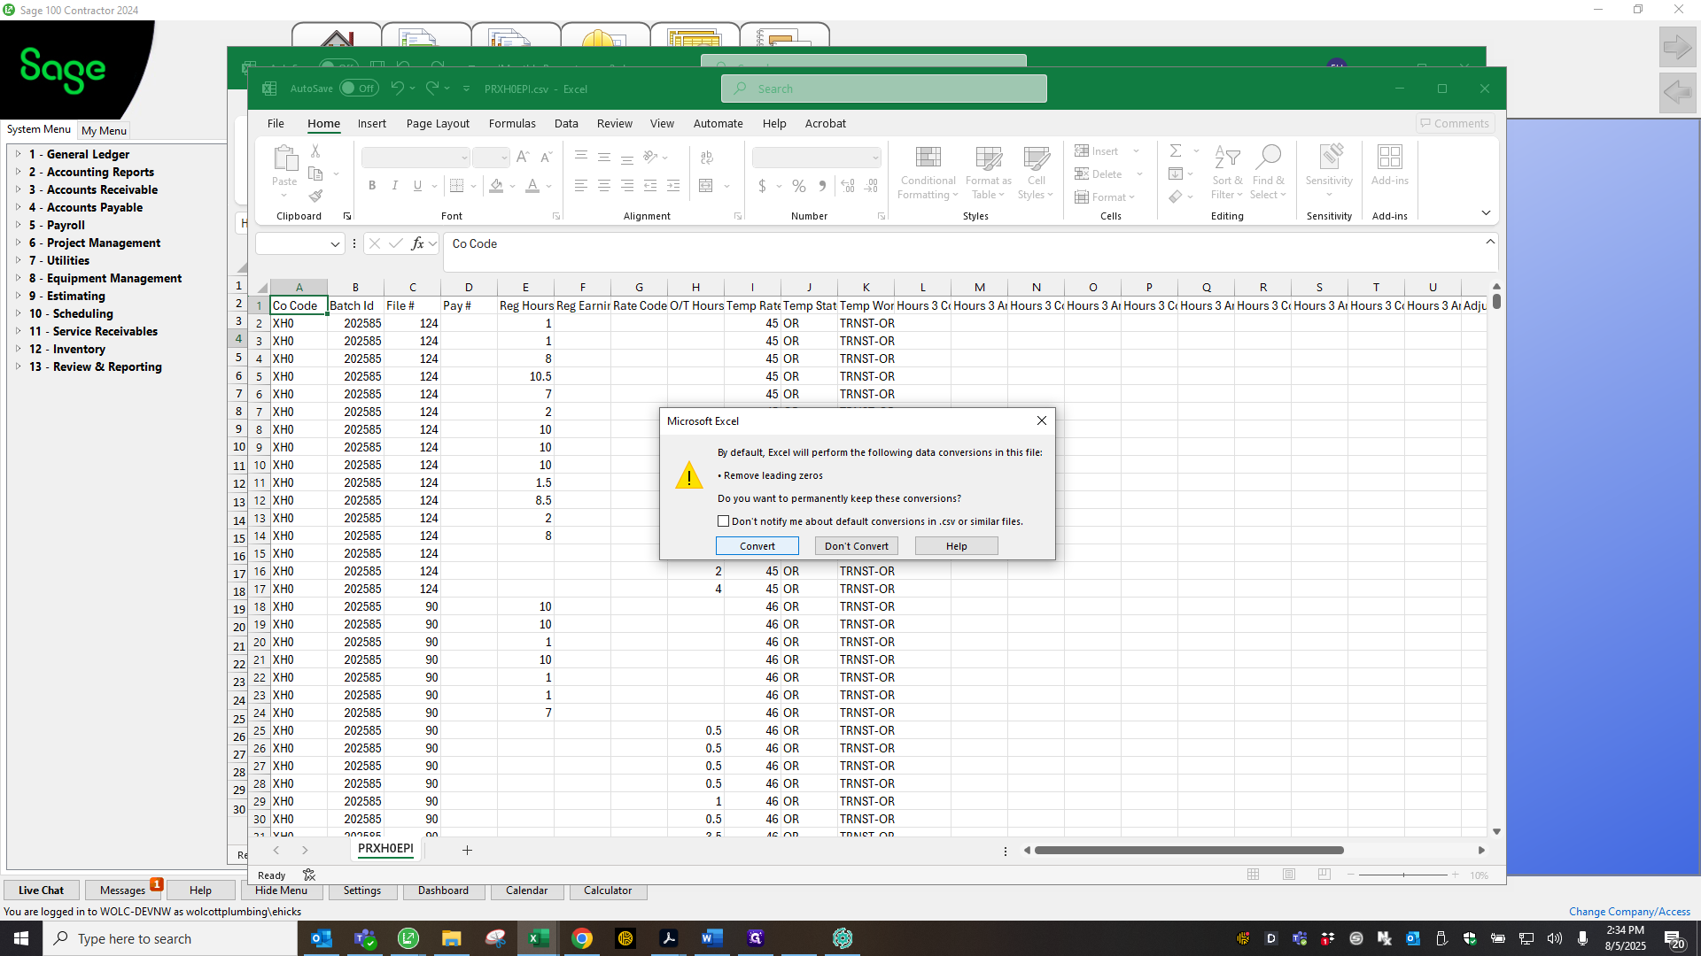Open the Data ribbon tab

(x=566, y=124)
